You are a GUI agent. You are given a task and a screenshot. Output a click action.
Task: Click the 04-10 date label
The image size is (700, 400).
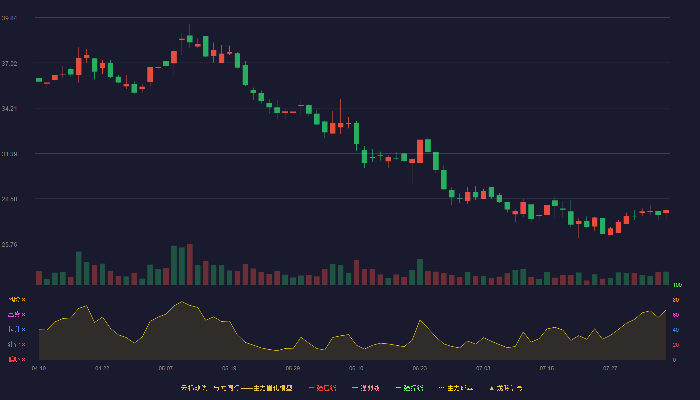pyautogui.click(x=39, y=368)
